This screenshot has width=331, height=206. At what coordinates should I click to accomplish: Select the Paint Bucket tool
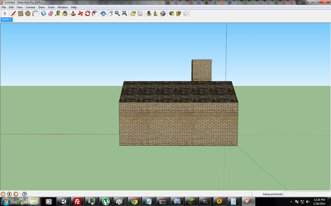click(x=65, y=14)
